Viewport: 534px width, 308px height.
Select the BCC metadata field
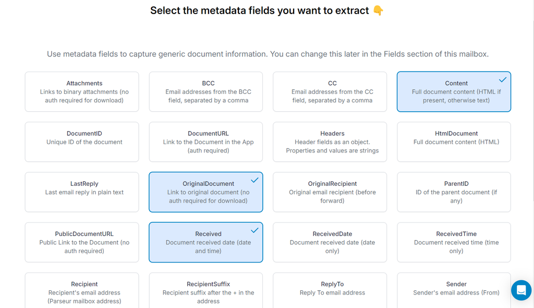[205, 91]
